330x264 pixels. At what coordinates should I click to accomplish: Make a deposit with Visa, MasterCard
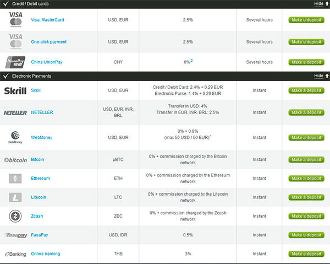pos(306,20)
